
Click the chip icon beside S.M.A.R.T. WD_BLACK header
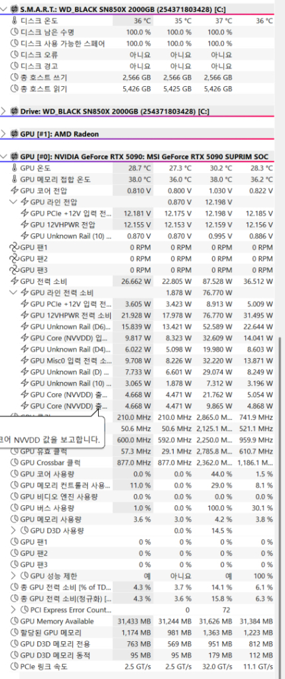[x=14, y=9]
